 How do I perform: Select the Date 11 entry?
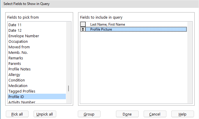click(x=15, y=25)
